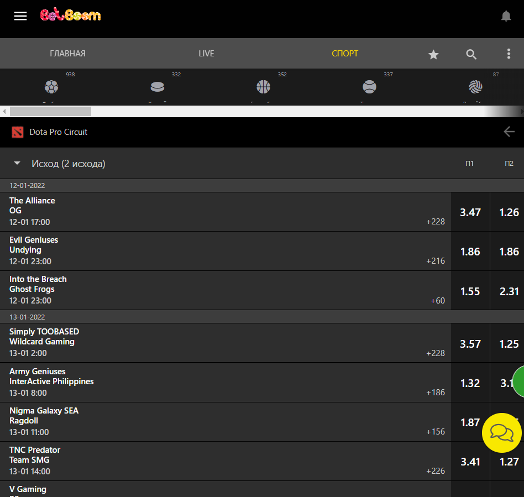Image resolution: width=524 pixels, height=497 pixels.
Task: Open TNC Predator match row
Action: coord(226,461)
